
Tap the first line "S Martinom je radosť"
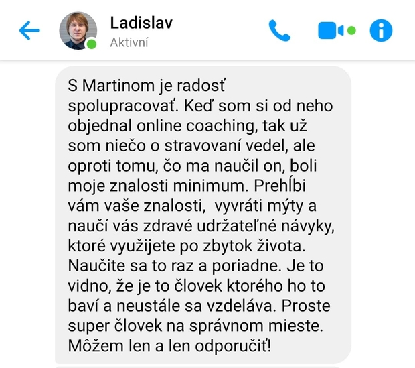tap(147, 86)
